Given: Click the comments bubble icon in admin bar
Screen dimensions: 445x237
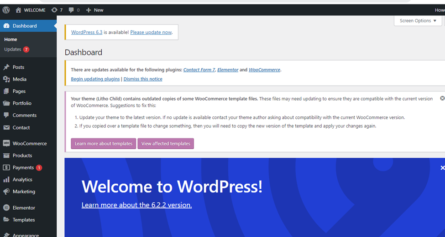Looking at the screenshot, I should point(71,10).
